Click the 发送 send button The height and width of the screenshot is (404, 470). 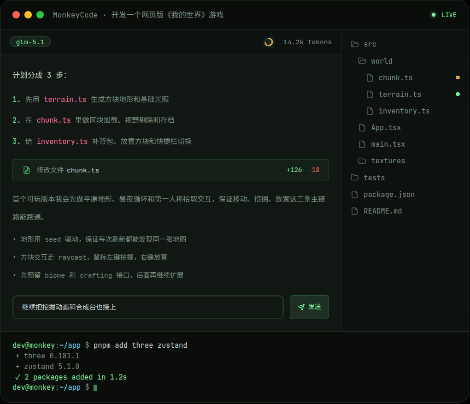309,307
